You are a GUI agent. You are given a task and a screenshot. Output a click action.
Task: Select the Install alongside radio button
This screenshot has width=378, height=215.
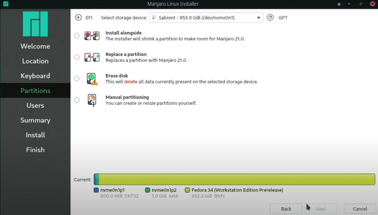click(x=77, y=36)
